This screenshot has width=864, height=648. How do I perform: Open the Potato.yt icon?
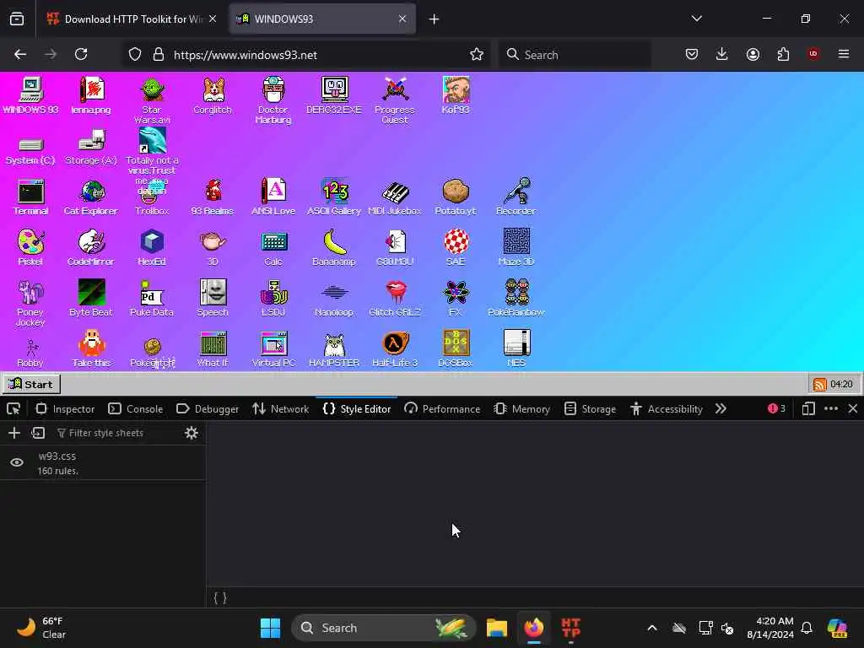point(456,197)
